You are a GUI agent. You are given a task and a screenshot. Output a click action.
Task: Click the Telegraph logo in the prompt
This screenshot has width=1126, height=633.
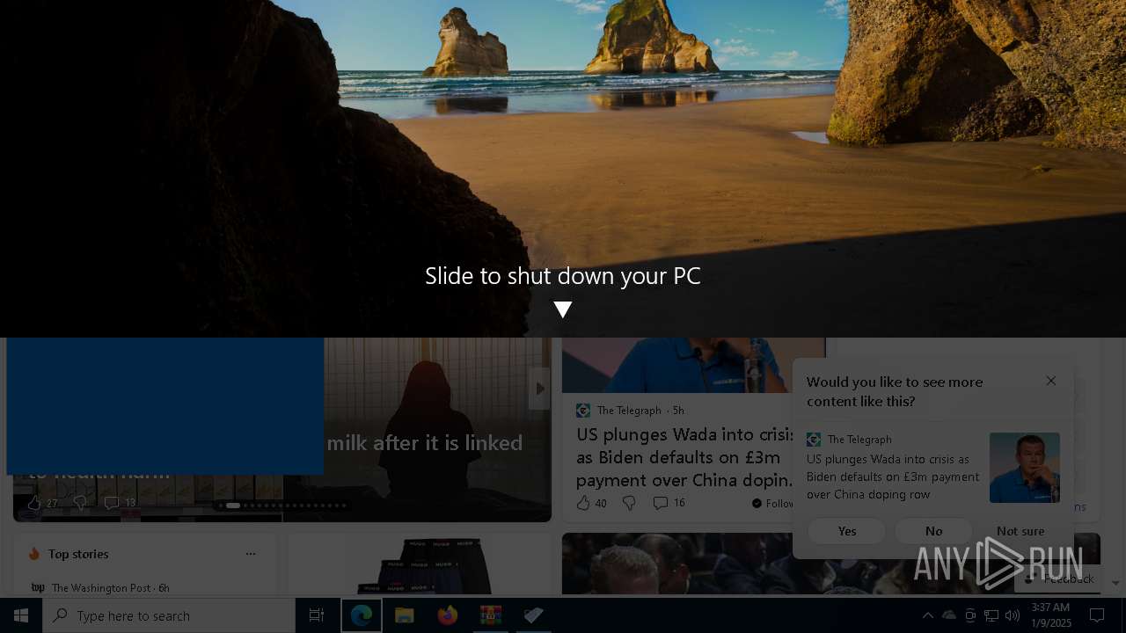(814, 440)
